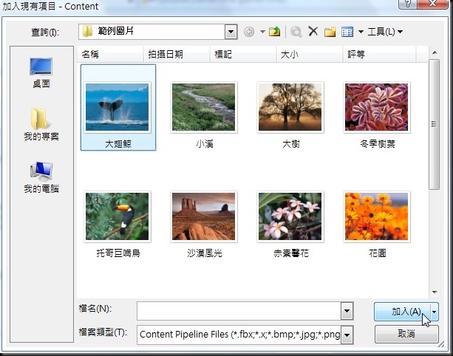The image size is (453, 356).
Task: Expand the 檔案類型 dropdown arrow
Action: 347,335
